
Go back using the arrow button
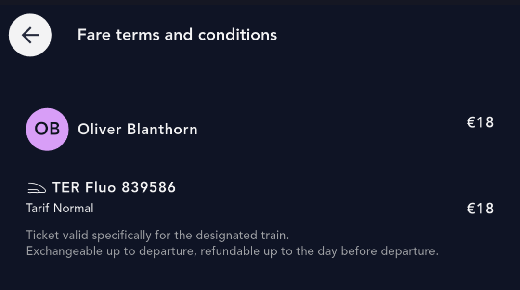(x=30, y=35)
